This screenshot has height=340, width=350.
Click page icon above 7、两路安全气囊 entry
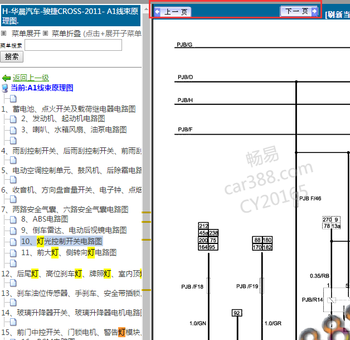coord(13,199)
